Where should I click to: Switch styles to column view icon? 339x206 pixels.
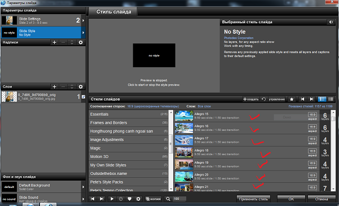coord(331,99)
